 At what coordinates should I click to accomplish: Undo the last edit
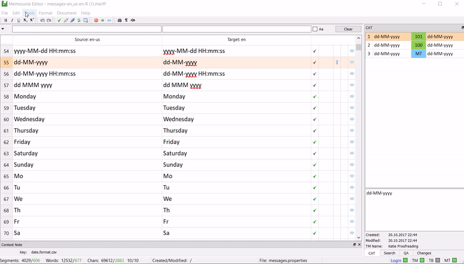[x=42, y=20]
